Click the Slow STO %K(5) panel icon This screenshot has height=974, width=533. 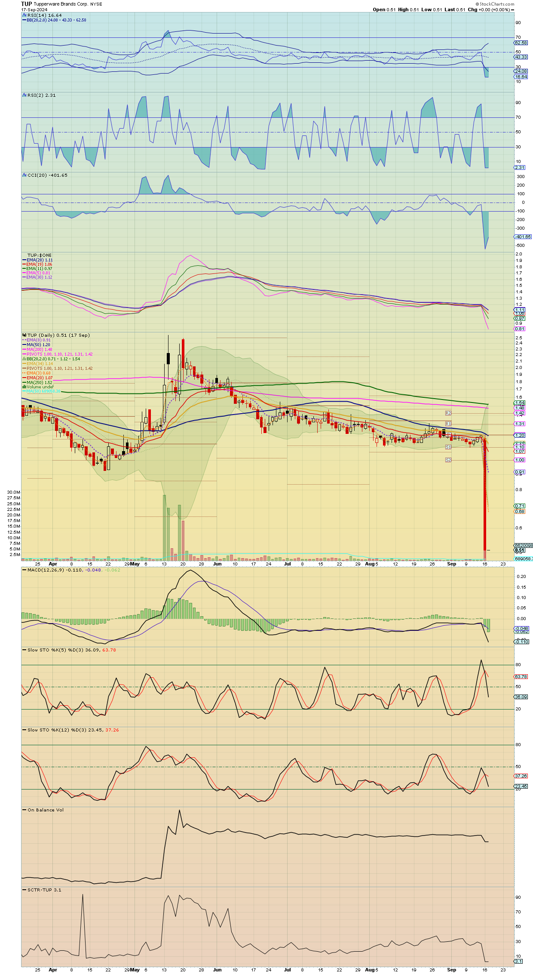(x=24, y=650)
